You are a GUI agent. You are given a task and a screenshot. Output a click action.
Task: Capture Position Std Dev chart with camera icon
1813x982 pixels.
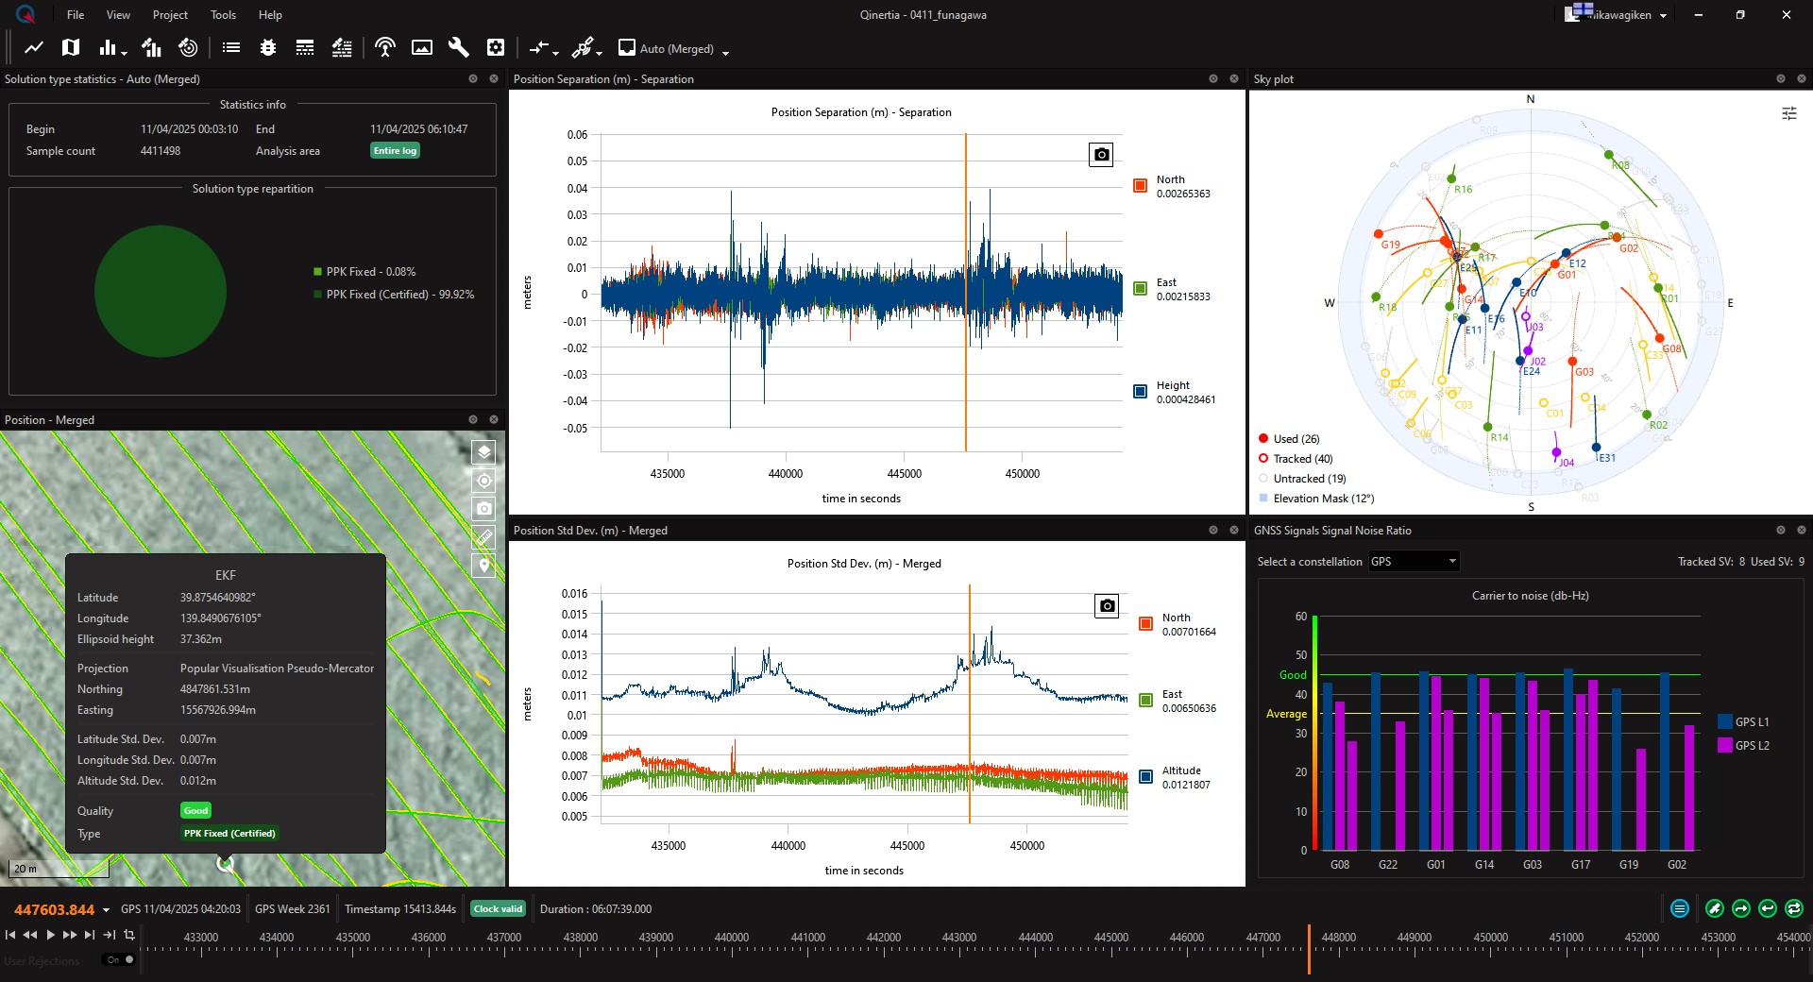[1107, 605]
